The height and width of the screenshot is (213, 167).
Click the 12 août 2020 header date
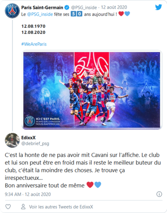(114, 7)
